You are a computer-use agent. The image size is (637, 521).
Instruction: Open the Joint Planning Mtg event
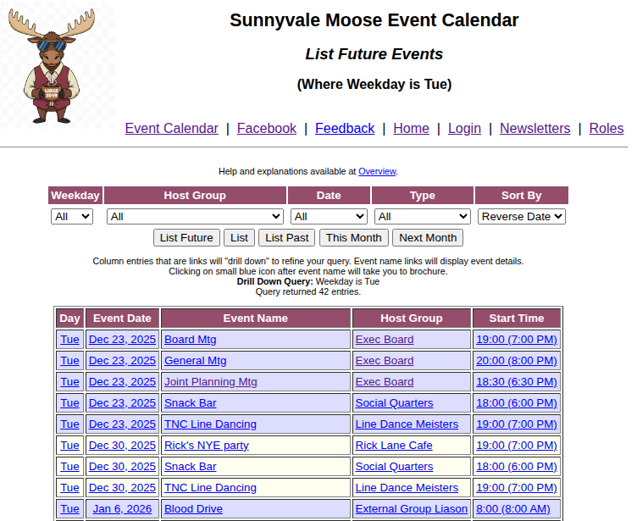pos(210,382)
